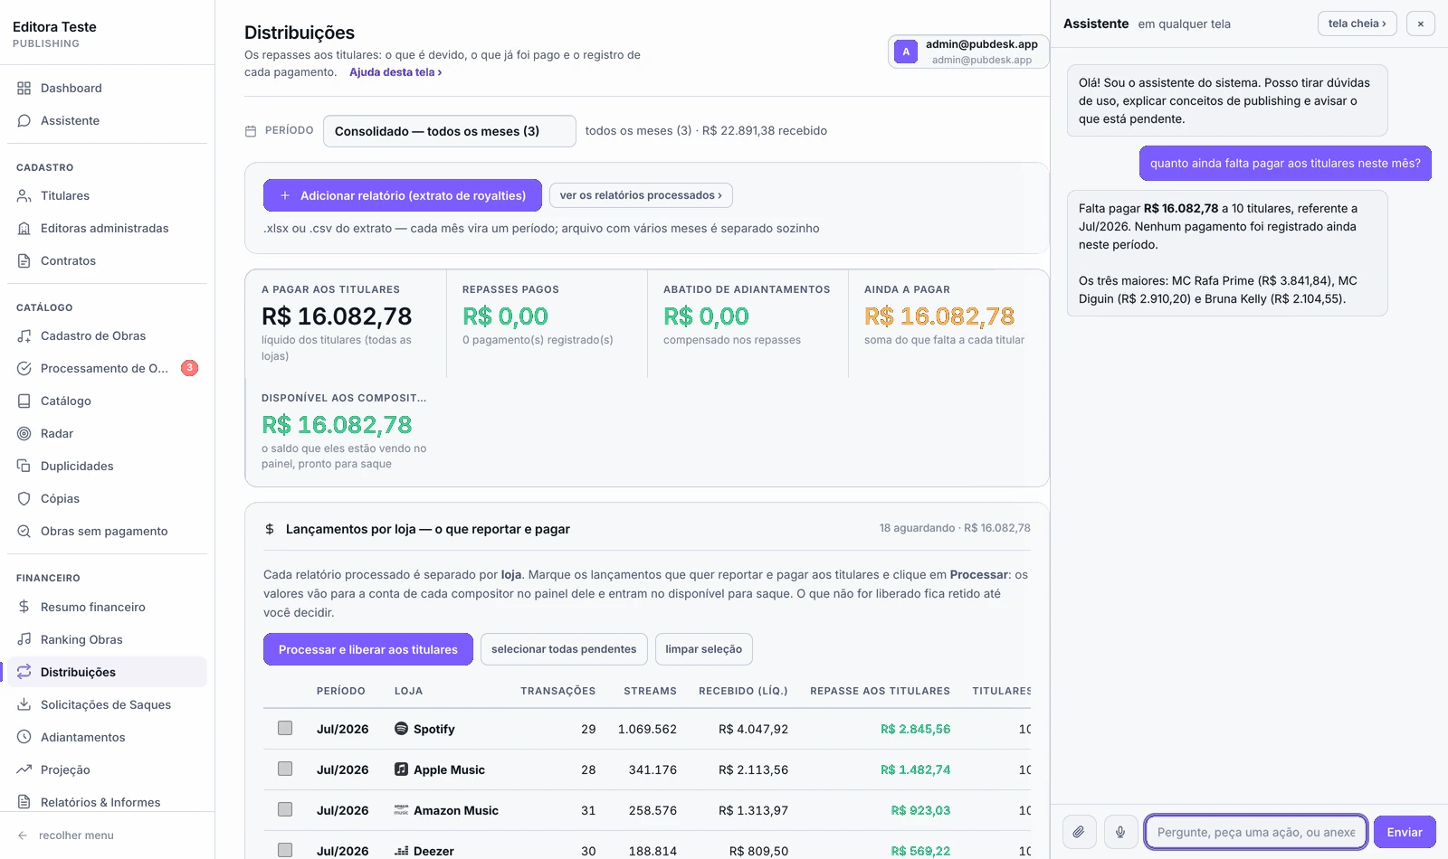Click Processar e liberar aos titulares

(x=368, y=649)
